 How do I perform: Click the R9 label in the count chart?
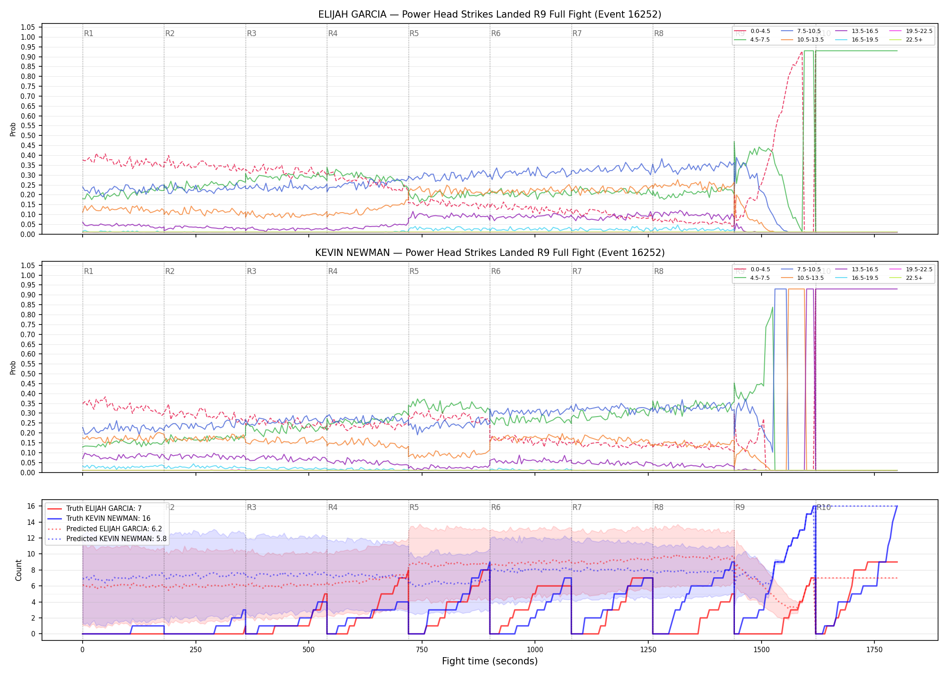[x=740, y=507]
